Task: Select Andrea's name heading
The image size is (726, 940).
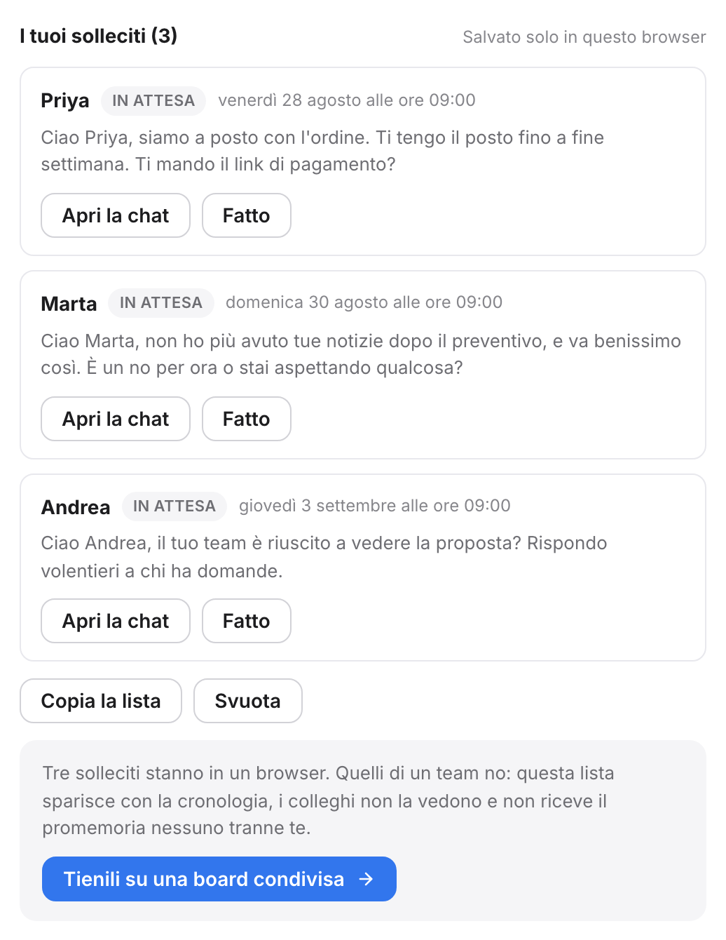Action: click(76, 507)
